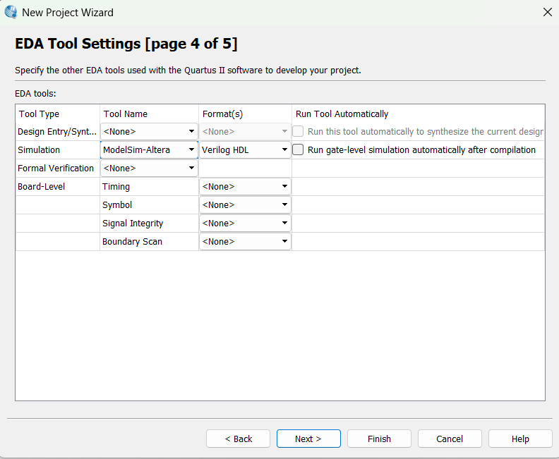This screenshot has height=459, width=559.
Task: Open Design Entry/Synthesis tool name dropdown
Action: click(x=149, y=131)
